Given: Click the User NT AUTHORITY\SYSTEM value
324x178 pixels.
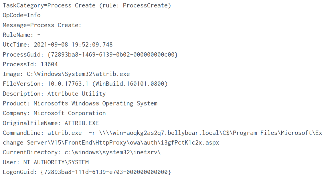Looking at the screenshot, I should 56,162.
